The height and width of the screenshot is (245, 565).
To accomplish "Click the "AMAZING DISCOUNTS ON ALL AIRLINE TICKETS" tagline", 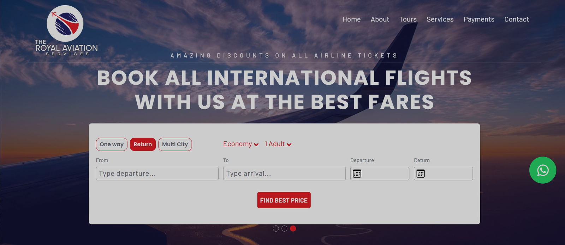I will (284, 56).
